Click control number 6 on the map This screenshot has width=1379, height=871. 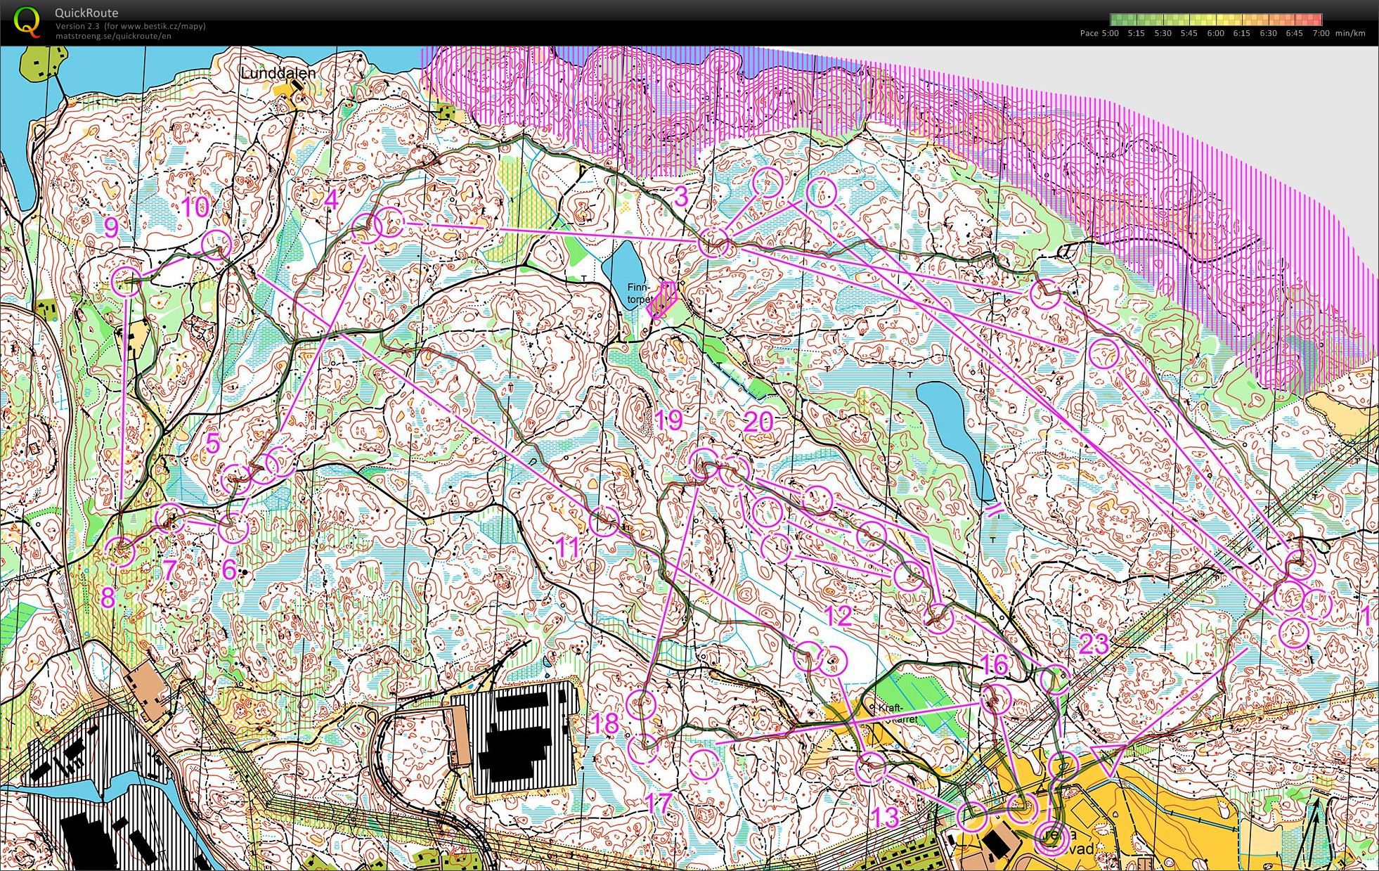(x=228, y=569)
